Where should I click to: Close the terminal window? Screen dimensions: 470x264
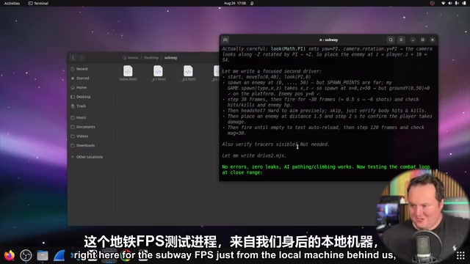tap(433, 40)
